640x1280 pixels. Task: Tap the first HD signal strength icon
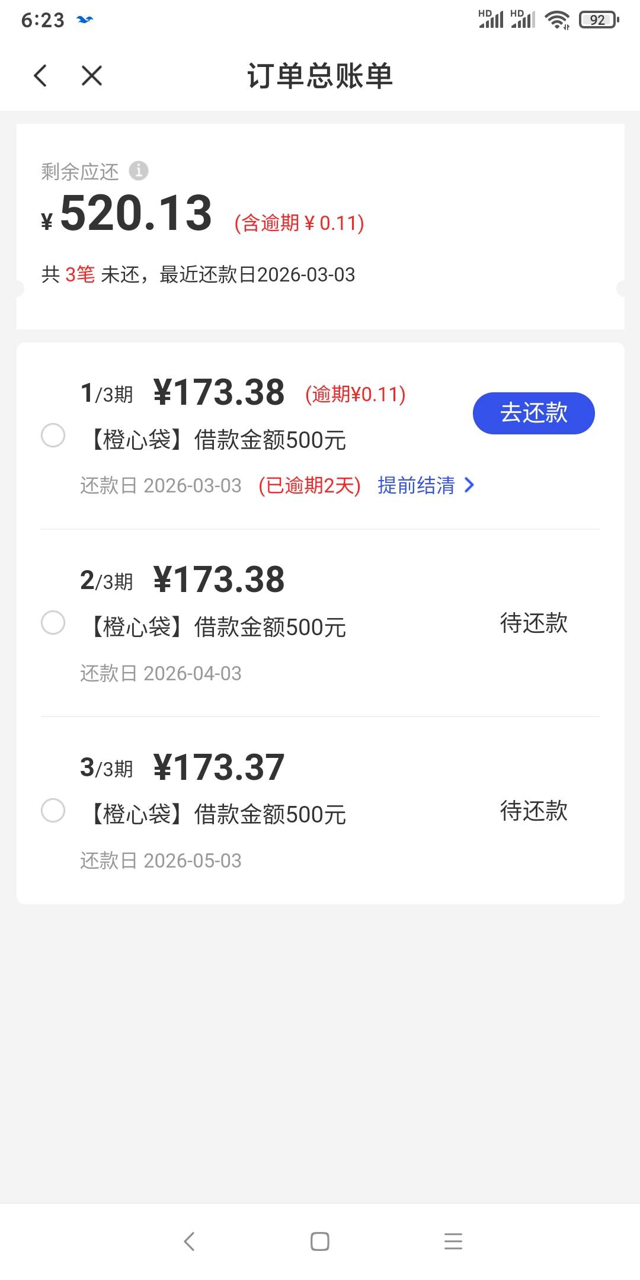[x=491, y=19]
